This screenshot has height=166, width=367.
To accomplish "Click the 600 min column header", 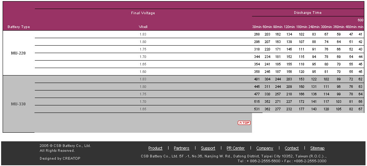I will point(360,24).
